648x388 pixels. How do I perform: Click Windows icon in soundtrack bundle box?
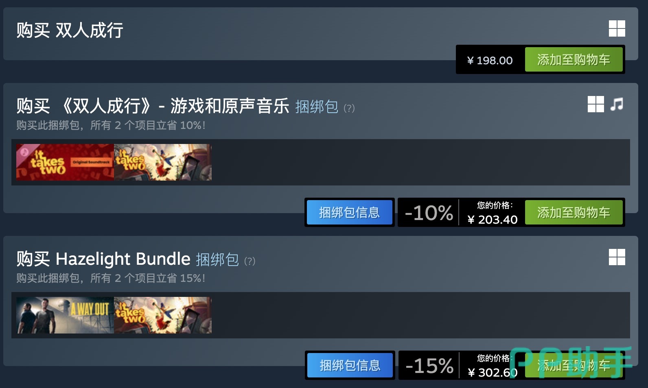(595, 104)
